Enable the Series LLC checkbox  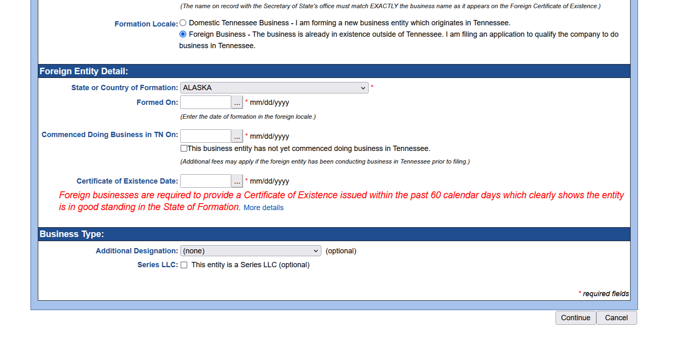(184, 265)
